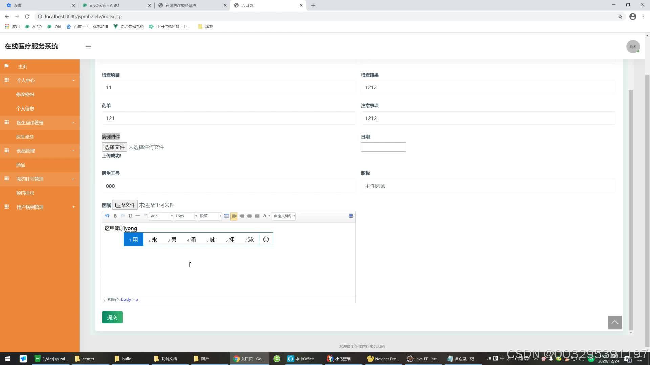Click the inner page vertical scrollbar
The image size is (650, 365).
pos(631,210)
